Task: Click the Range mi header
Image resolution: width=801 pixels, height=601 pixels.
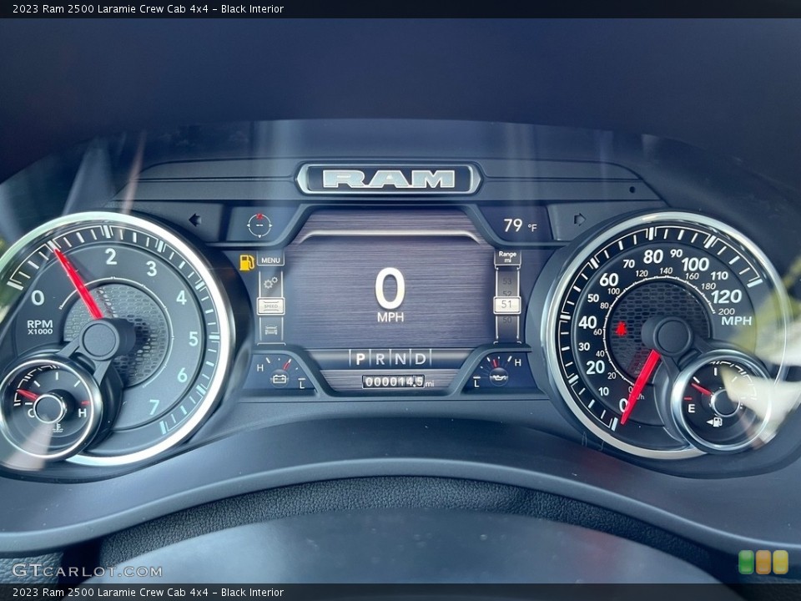Action: 507,257
